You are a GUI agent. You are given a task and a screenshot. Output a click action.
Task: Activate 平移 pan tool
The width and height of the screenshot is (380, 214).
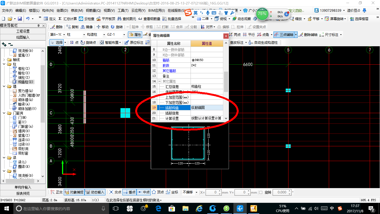(313, 19)
